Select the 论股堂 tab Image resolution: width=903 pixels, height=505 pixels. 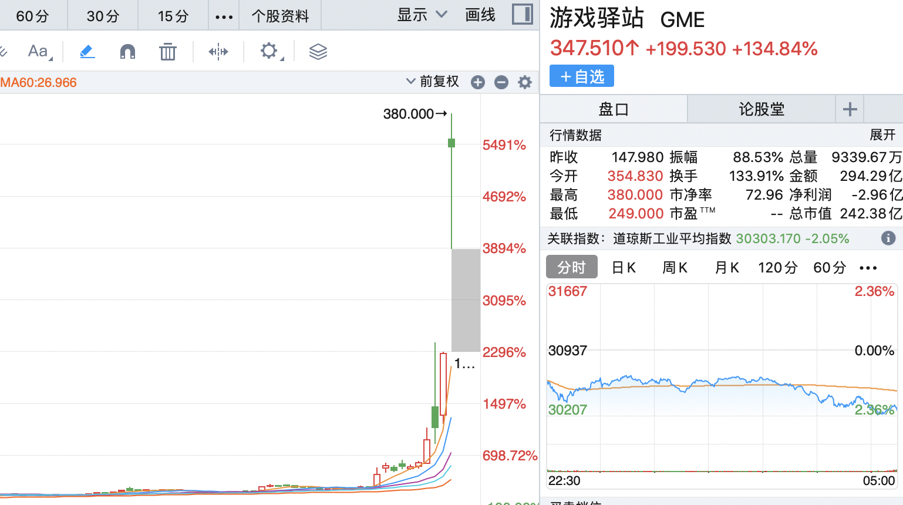[762, 109]
